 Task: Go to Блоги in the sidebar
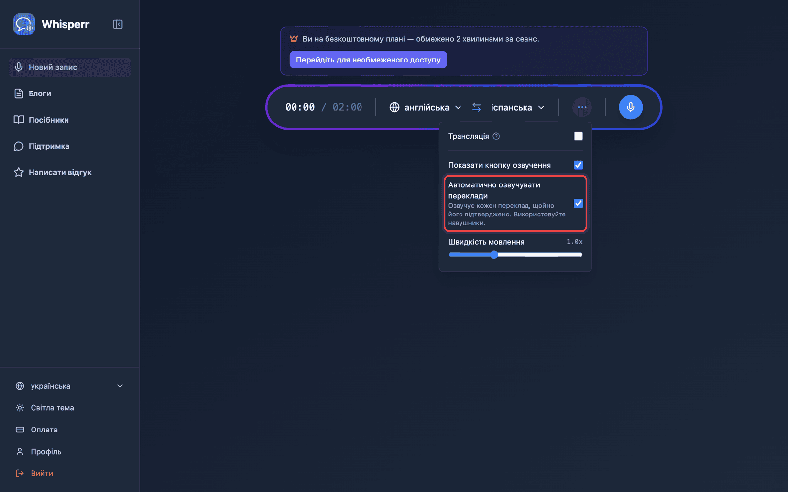click(x=69, y=93)
